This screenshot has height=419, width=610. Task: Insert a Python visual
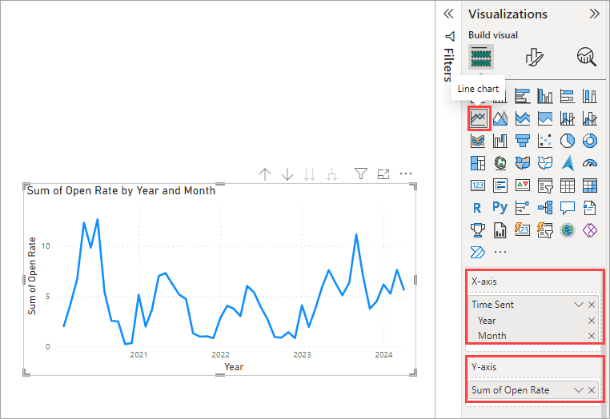point(500,208)
